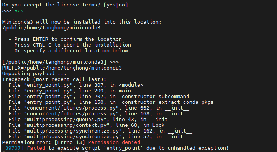Click the 'multiprocessing/context.py' line 68 entry

86,125
